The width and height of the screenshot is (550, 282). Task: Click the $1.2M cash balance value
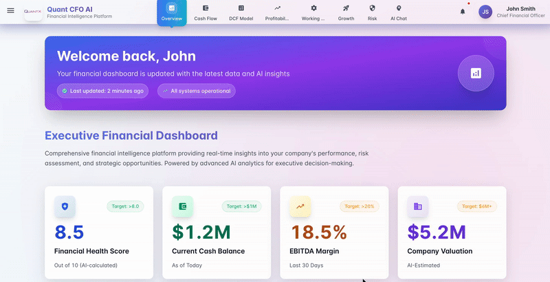pyautogui.click(x=201, y=232)
